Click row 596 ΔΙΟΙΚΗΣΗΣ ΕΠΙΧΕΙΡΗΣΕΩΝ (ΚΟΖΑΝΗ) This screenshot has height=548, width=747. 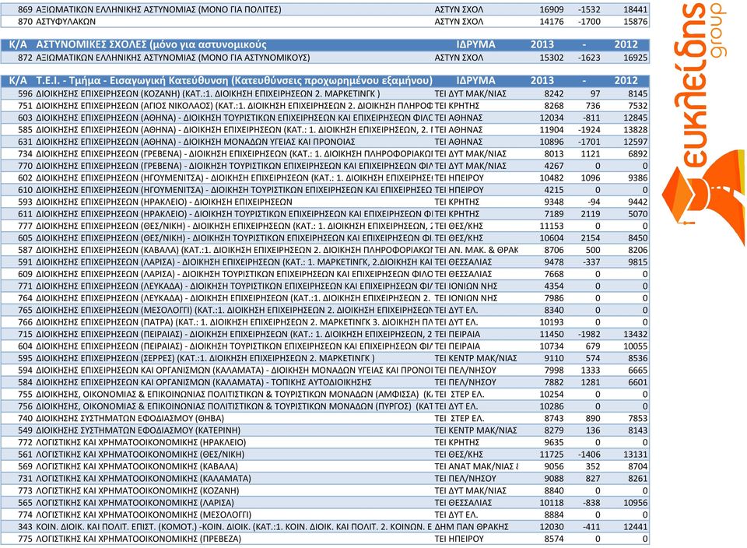click(x=325, y=94)
